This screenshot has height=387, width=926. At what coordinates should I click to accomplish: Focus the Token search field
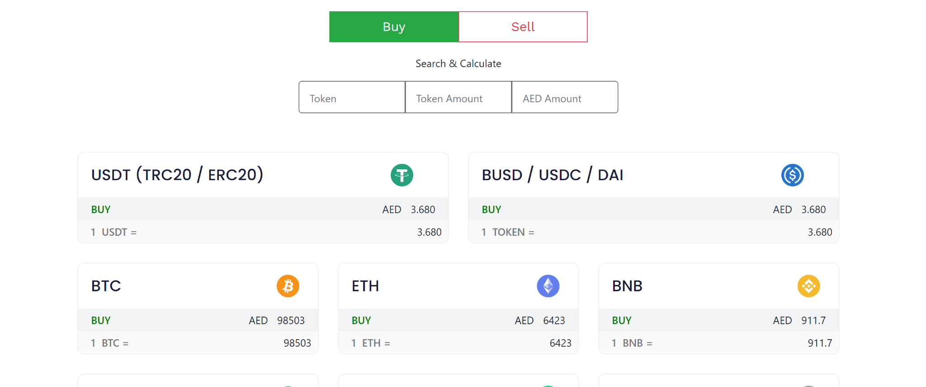pos(352,98)
